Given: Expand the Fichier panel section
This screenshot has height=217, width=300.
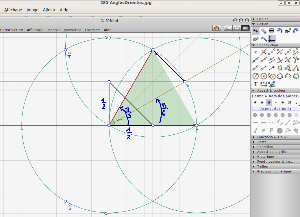Looking at the screenshot, I should [262, 19].
